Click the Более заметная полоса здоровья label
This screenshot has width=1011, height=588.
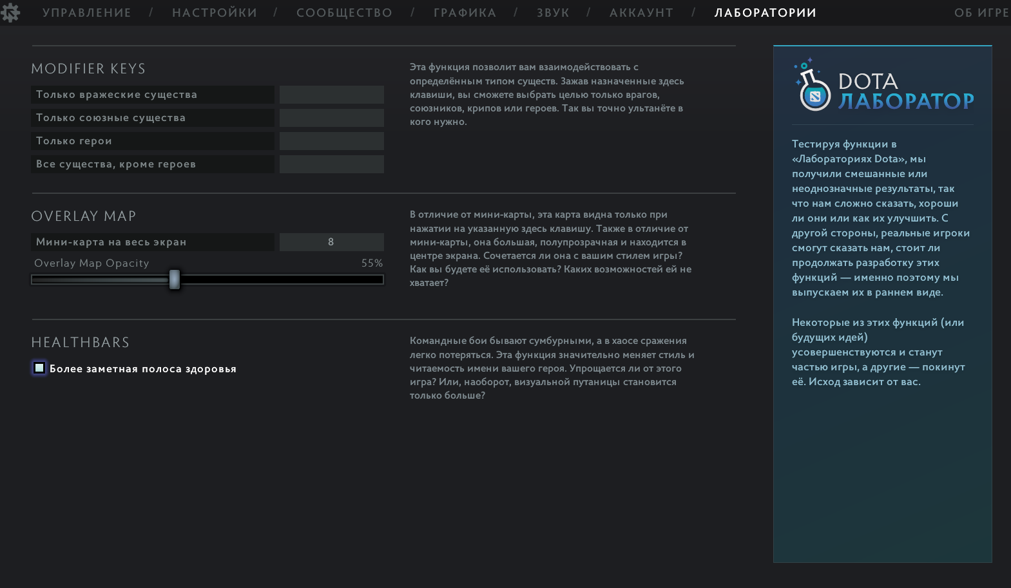click(143, 369)
